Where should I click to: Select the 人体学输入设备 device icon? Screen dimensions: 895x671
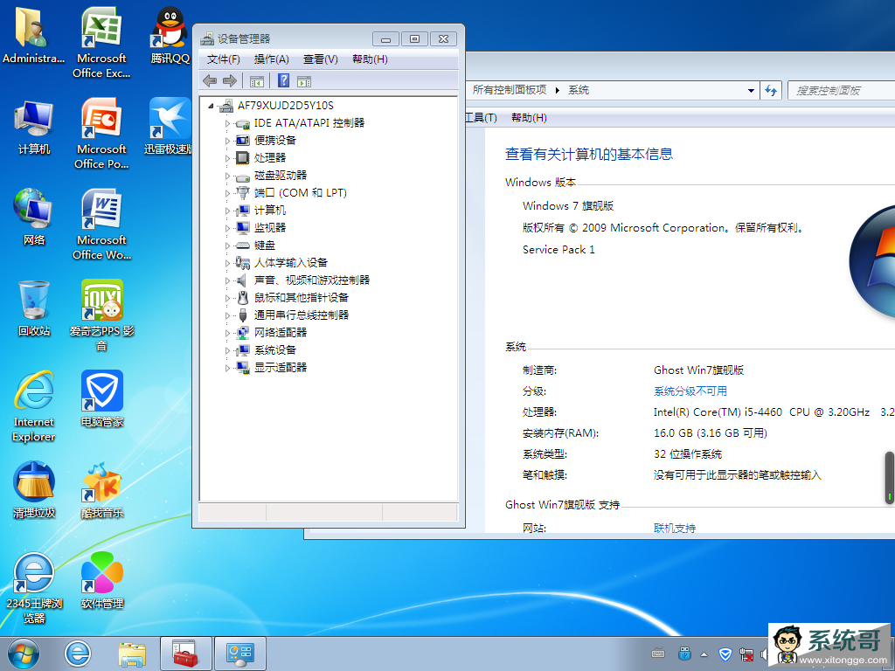click(243, 263)
